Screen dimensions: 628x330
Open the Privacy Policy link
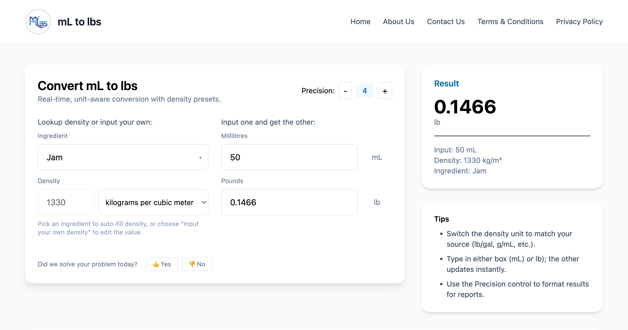coord(579,22)
